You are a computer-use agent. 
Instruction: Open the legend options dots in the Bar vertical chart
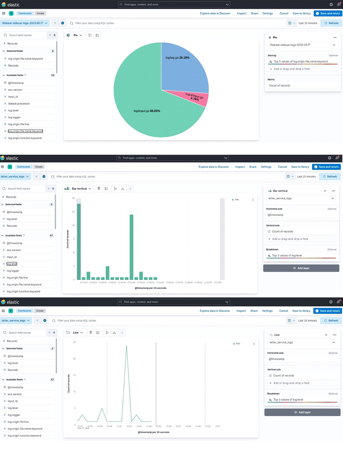[x=253, y=200]
